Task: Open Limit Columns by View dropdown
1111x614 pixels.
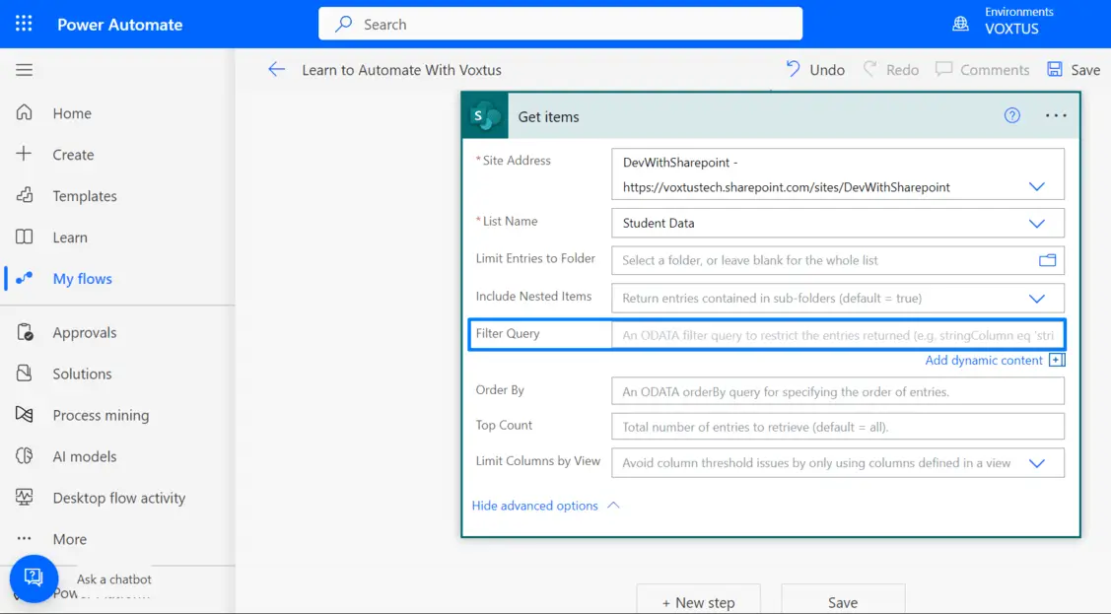Action: 1036,463
